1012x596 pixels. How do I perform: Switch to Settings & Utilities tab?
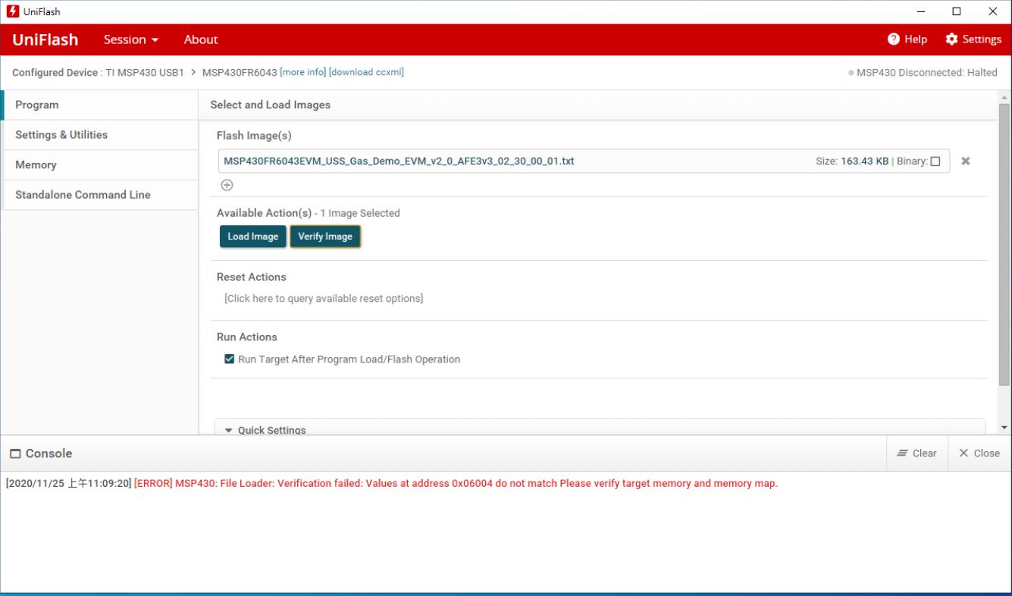pos(100,135)
